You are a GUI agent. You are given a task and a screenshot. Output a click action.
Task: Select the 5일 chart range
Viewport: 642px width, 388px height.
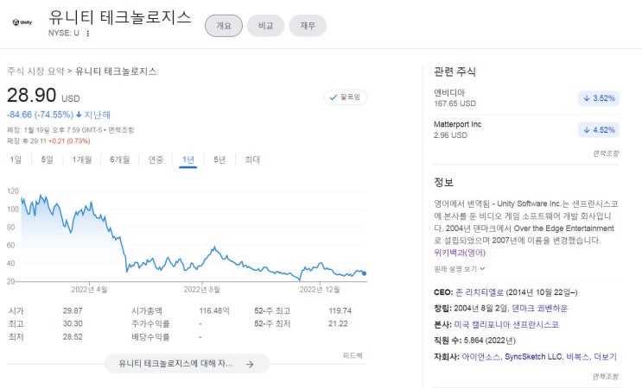click(x=47, y=160)
